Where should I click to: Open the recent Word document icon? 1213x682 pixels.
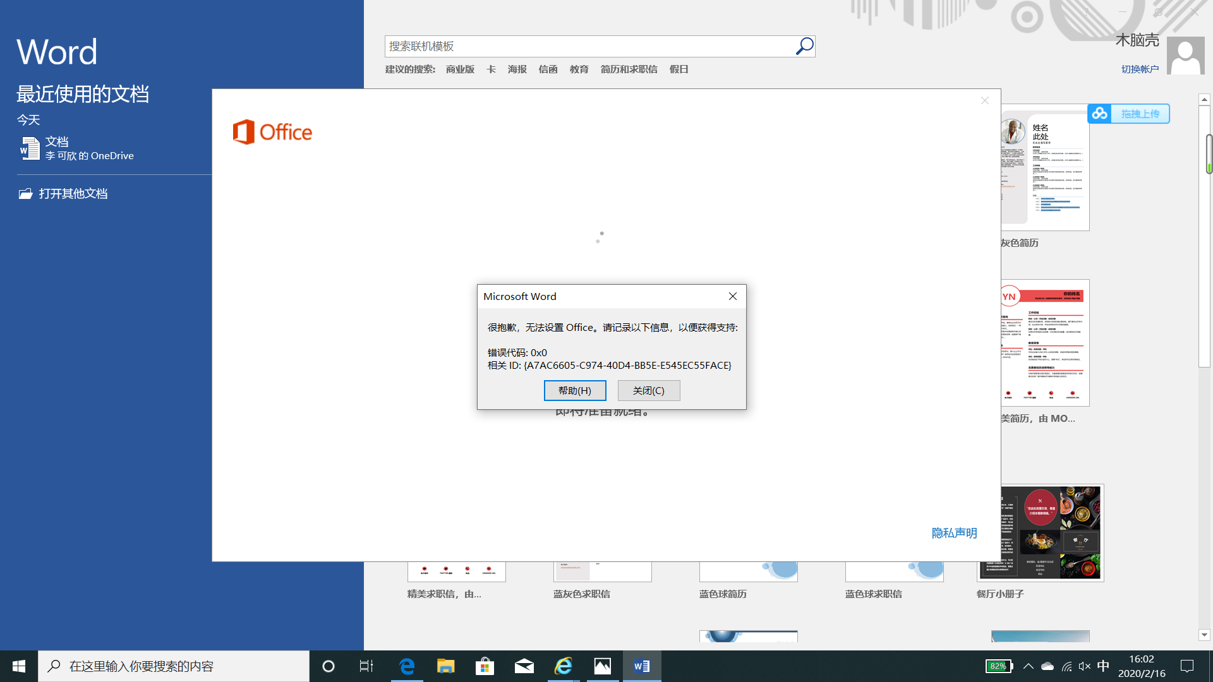[29, 148]
